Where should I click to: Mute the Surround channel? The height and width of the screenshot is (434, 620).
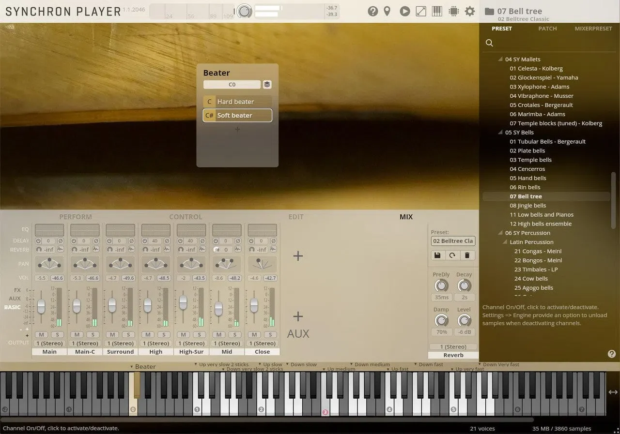point(112,334)
